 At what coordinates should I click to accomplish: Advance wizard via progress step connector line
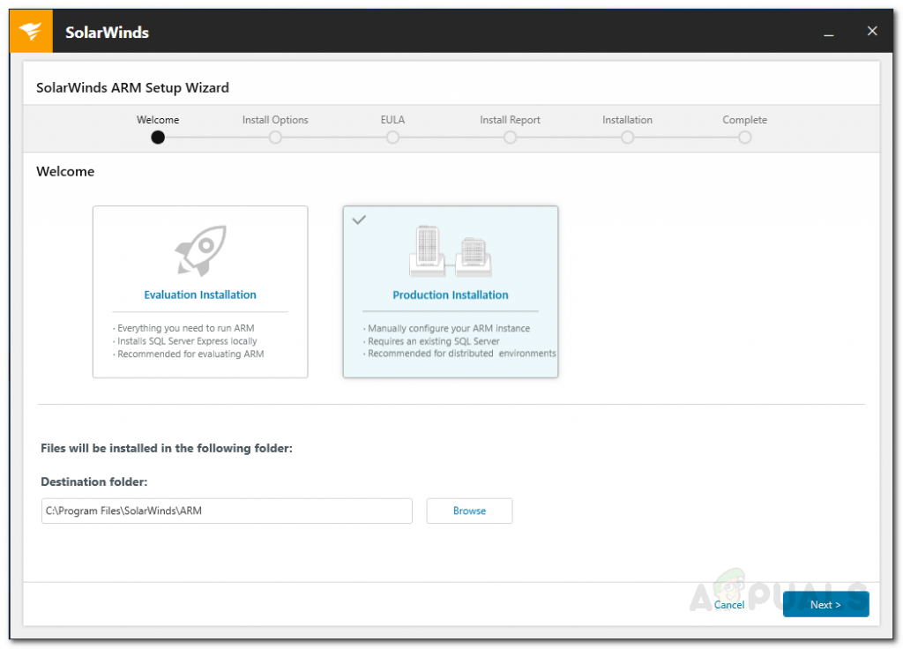coord(216,138)
